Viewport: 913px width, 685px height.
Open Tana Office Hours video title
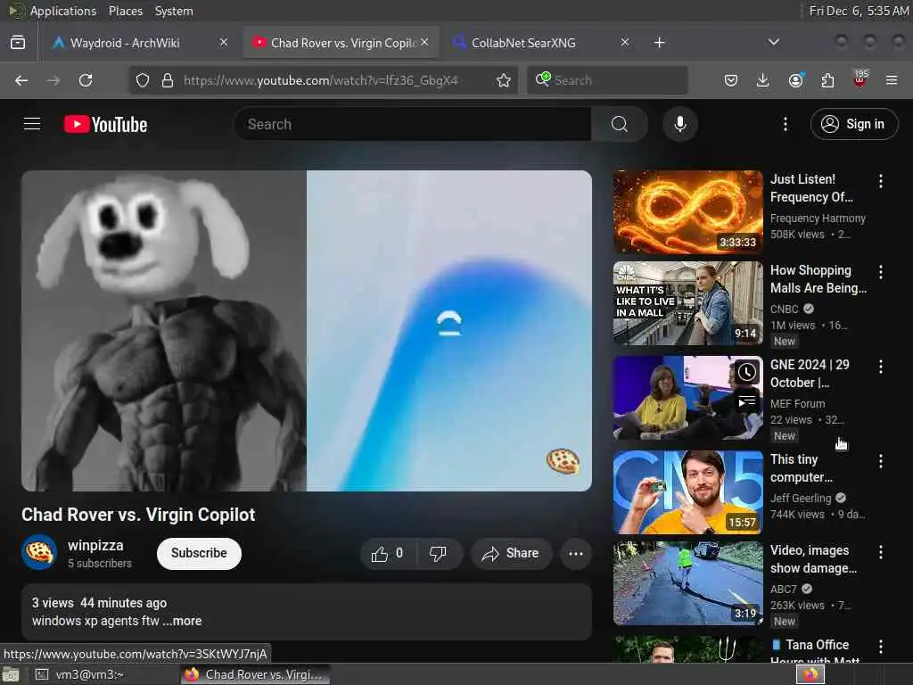[815, 652]
